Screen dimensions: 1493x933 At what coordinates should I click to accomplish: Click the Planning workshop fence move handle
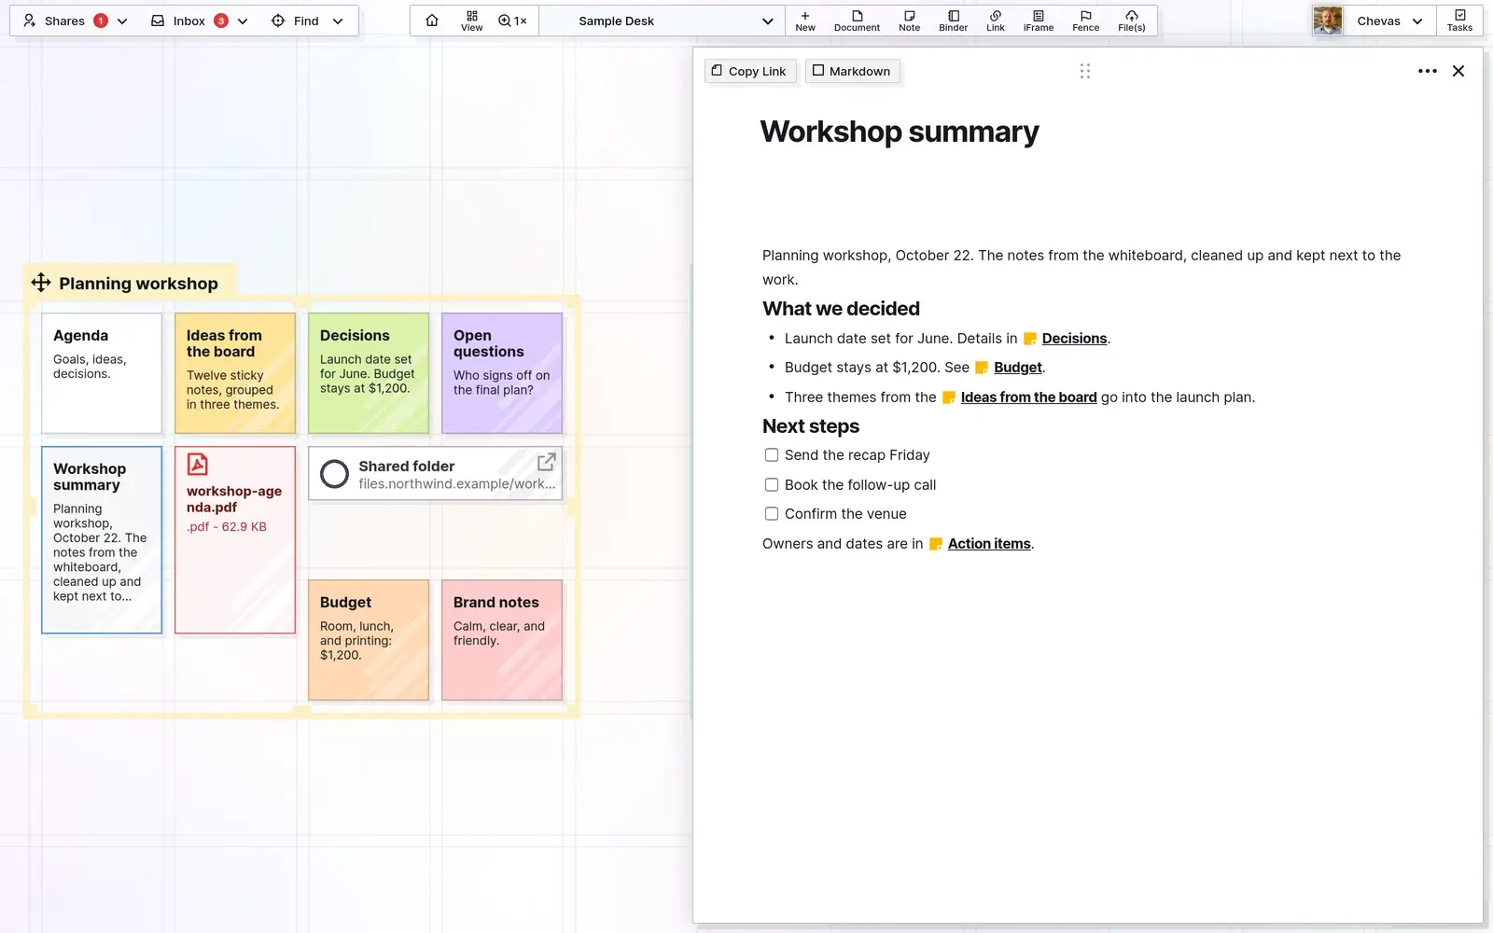pos(41,283)
